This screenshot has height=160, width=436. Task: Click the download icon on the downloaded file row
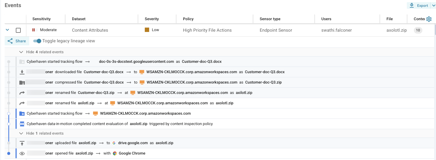pos(22,72)
